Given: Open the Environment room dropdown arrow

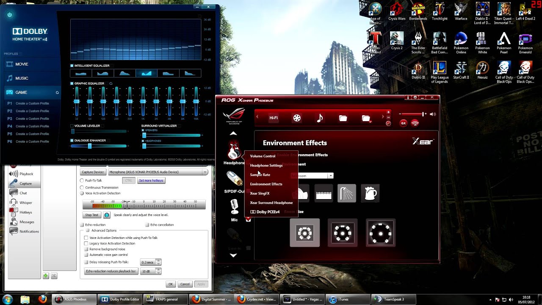Looking at the screenshot, I should pyautogui.click(x=331, y=176).
